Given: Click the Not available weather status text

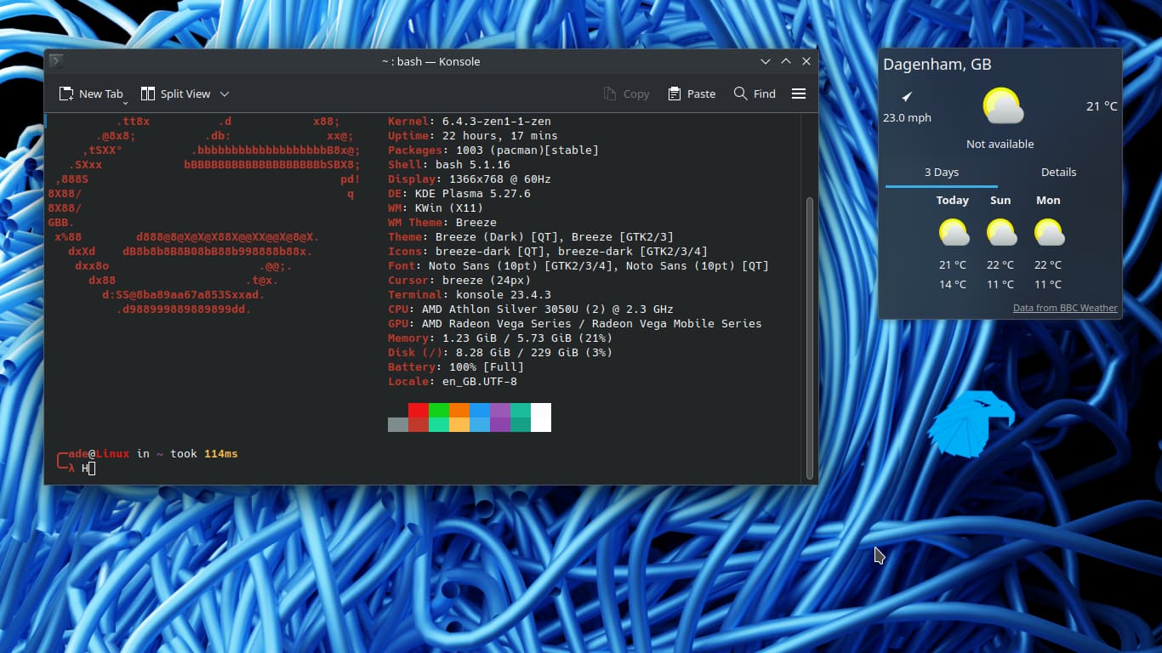Looking at the screenshot, I should (x=1000, y=144).
